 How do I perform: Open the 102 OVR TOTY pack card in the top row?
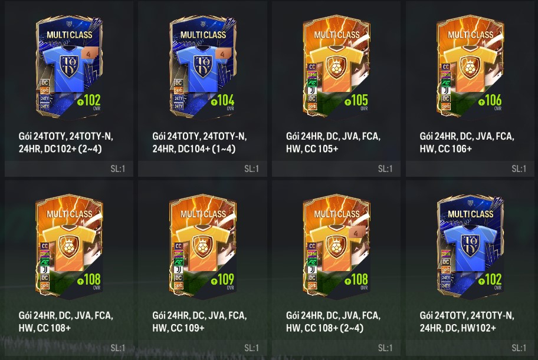click(x=69, y=67)
